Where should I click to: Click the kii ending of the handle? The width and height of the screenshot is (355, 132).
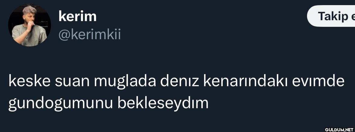point(114,35)
